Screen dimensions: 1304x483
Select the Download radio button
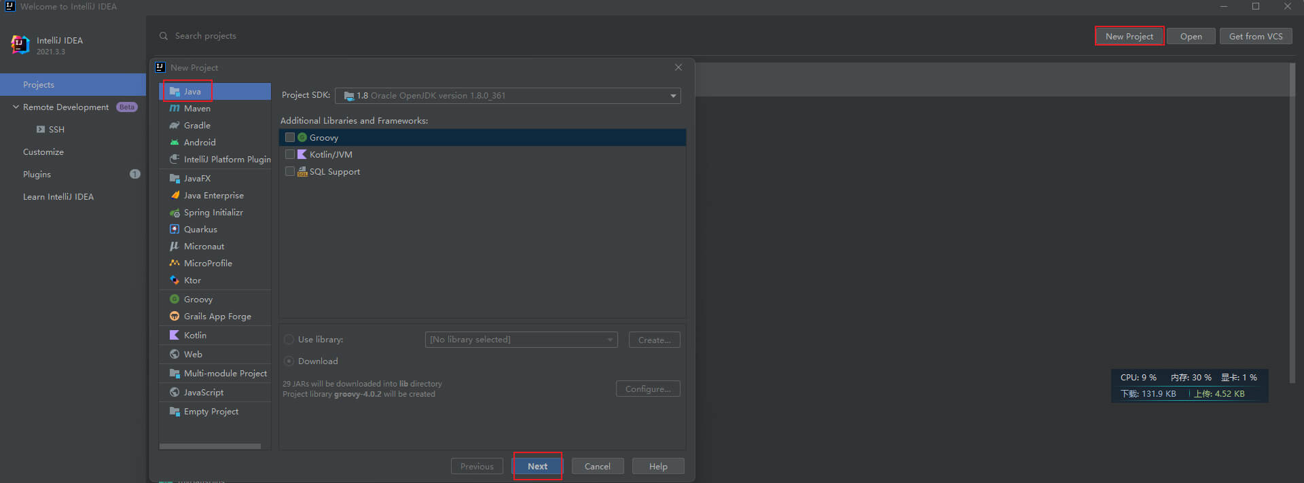tap(289, 361)
